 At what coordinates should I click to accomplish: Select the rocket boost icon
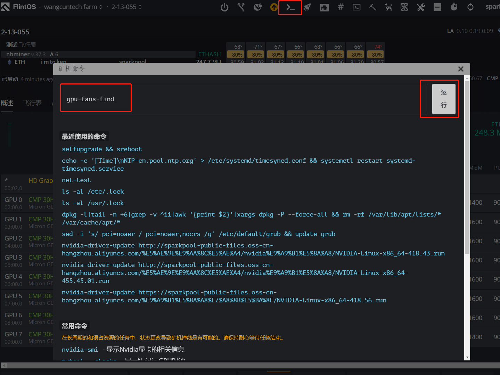pyautogui.click(x=307, y=7)
